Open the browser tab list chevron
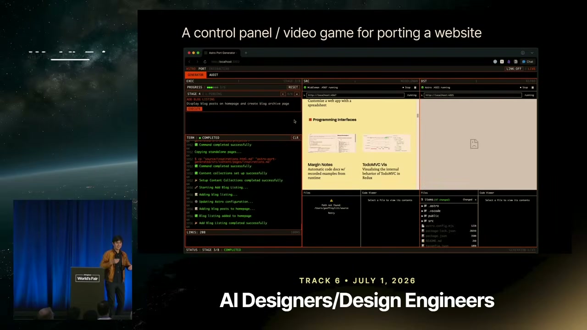 pyautogui.click(x=532, y=53)
